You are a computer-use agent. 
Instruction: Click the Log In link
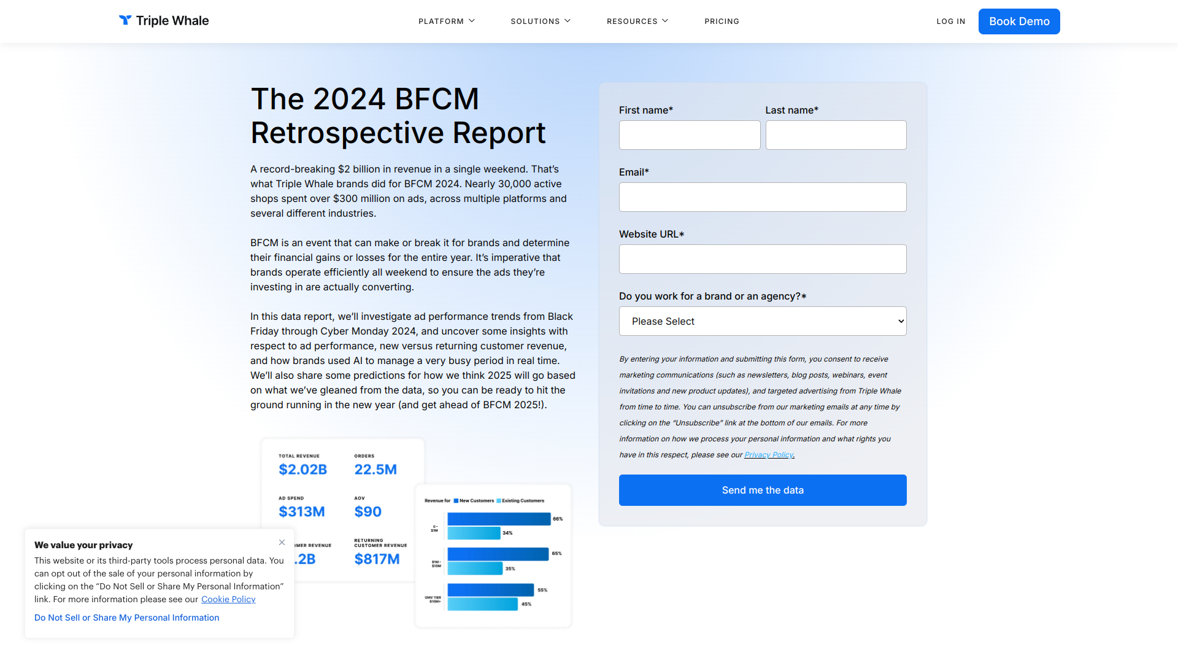[950, 21]
